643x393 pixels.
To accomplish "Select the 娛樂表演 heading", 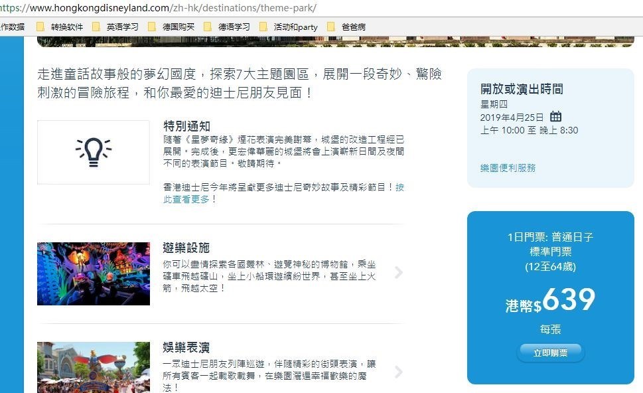I will [x=186, y=348].
